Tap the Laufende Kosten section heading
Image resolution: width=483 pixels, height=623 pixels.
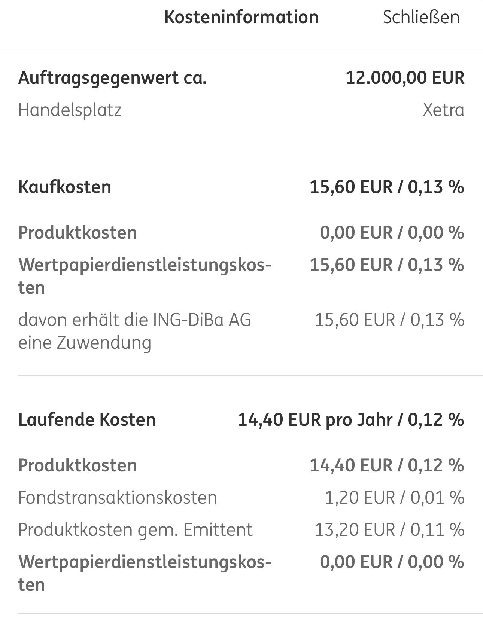point(87,419)
